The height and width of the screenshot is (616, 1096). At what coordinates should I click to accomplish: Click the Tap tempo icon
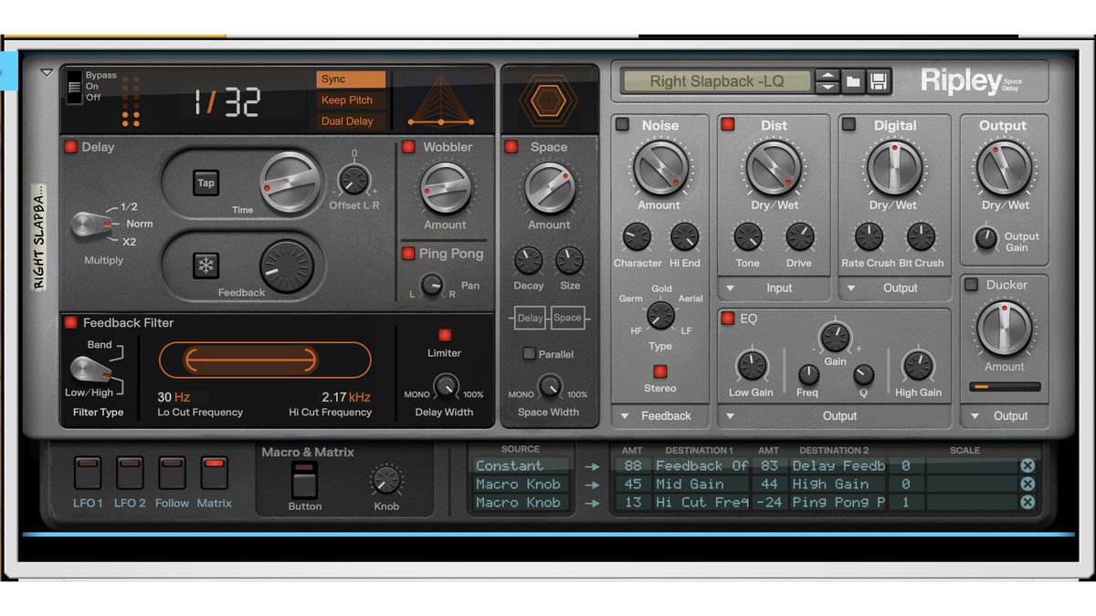[205, 183]
